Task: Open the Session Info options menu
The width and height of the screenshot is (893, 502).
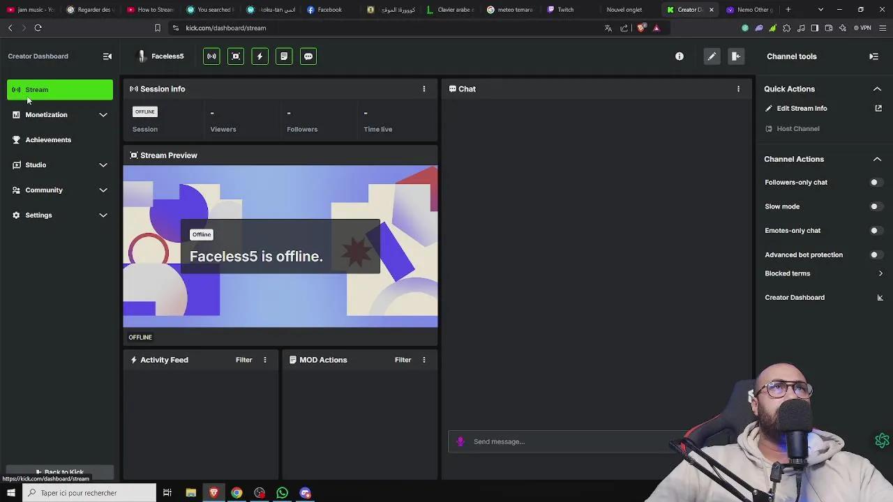Action: (x=423, y=89)
